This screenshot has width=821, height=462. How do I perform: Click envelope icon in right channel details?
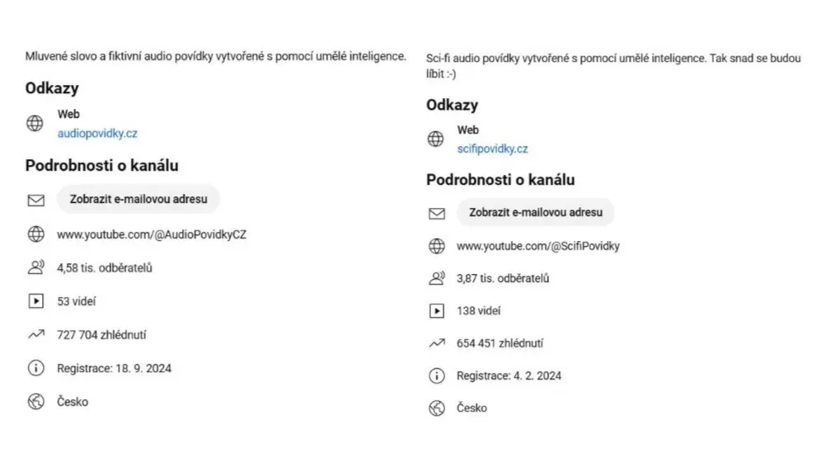click(437, 214)
